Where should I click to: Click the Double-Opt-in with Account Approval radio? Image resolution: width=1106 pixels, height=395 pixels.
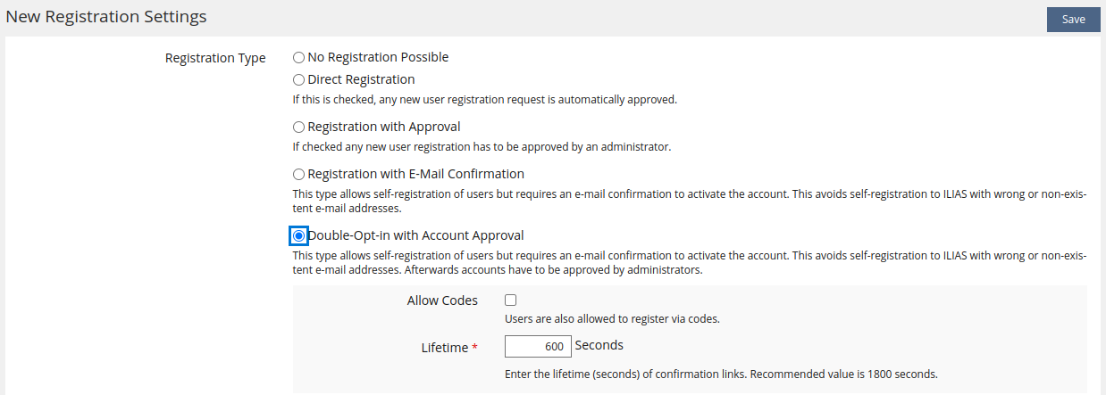tap(298, 235)
